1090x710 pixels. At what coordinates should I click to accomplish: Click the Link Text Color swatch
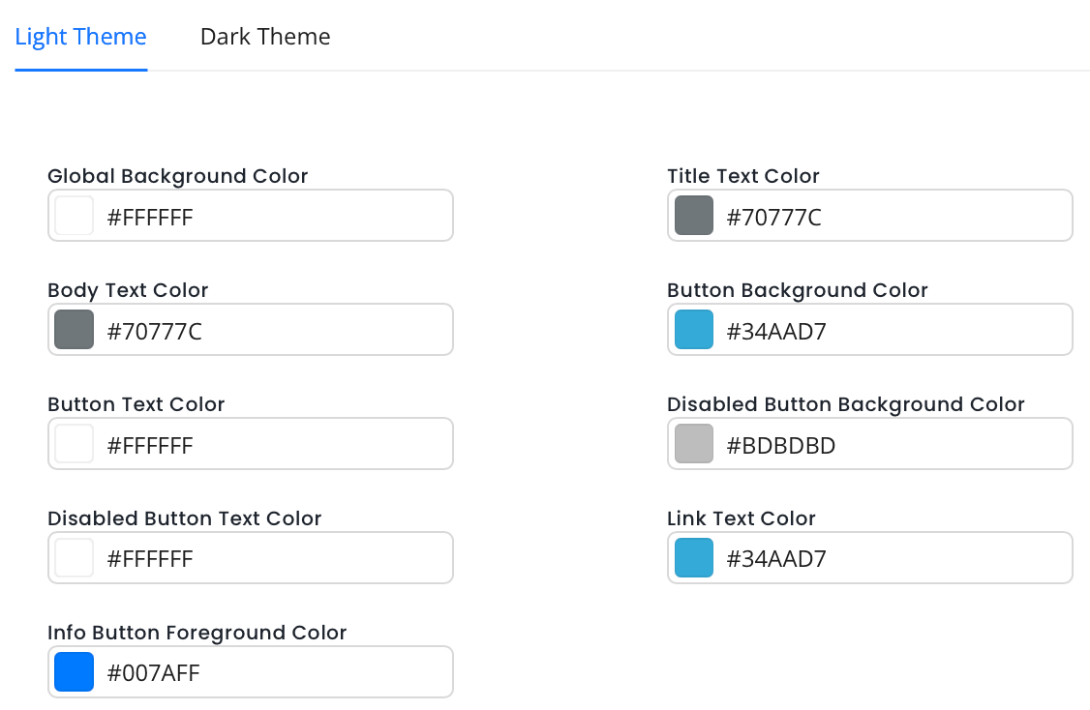(694, 558)
